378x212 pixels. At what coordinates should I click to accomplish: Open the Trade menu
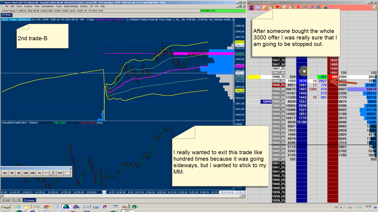pyautogui.click(x=59, y=6)
